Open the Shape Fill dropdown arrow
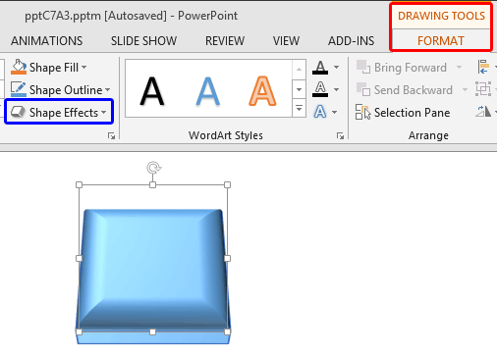The image size is (497, 355). point(84,68)
